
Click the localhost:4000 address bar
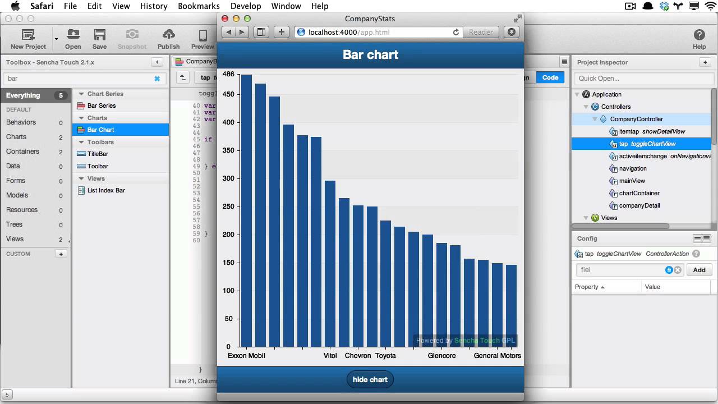coord(379,32)
